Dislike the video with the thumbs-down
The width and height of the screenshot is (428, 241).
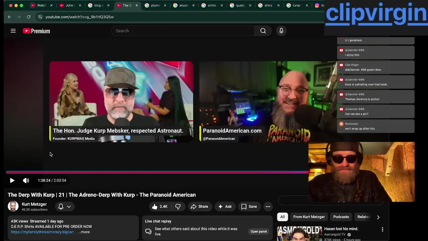(x=178, y=207)
